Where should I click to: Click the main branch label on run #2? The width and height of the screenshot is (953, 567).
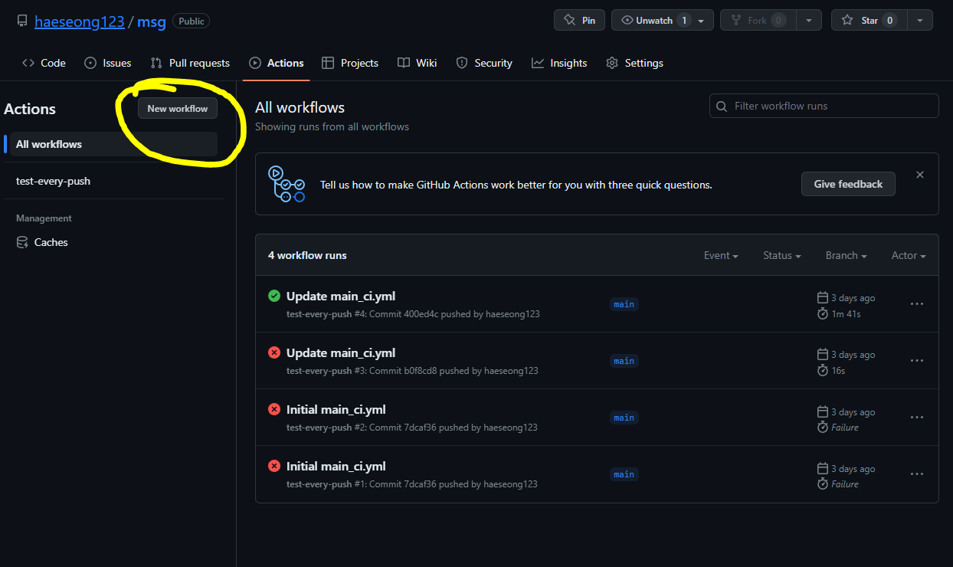[624, 418]
